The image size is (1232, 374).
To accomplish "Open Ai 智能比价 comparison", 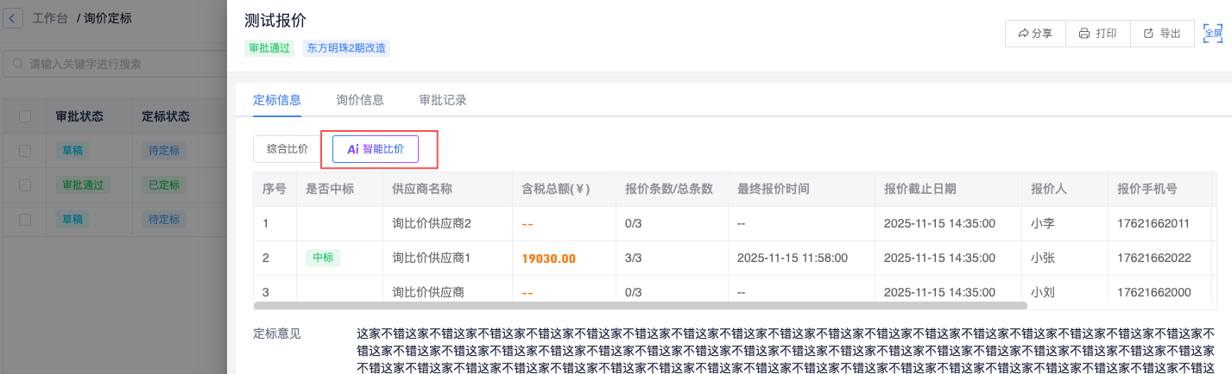I will pyautogui.click(x=376, y=149).
